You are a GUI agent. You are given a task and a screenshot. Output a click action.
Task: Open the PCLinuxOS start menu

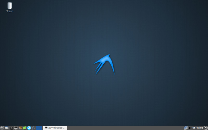pos(2,128)
